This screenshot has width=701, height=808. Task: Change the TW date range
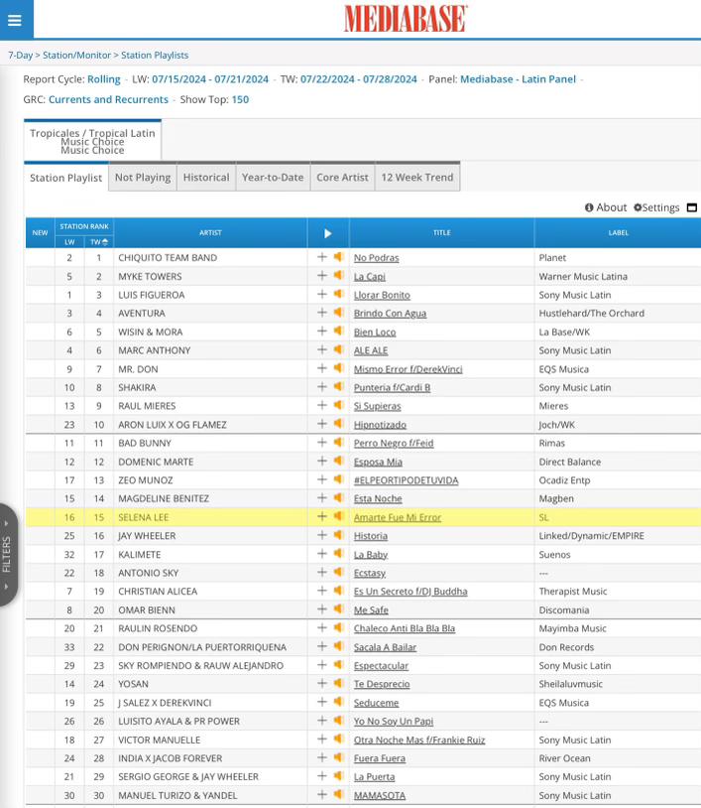coord(359,79)
